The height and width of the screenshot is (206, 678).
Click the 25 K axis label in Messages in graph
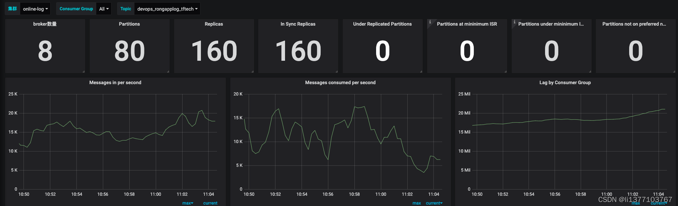tap(13, 94)
